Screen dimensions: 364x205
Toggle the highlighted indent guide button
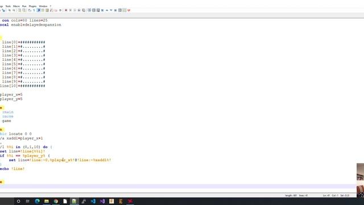click(x=39, y=10)
